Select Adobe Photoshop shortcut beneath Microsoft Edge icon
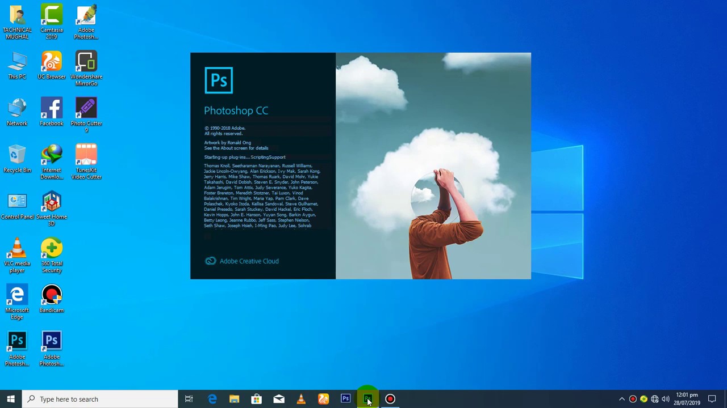This screenshot has height=408, width=727. pyautogui.click(x=17, y=349)
